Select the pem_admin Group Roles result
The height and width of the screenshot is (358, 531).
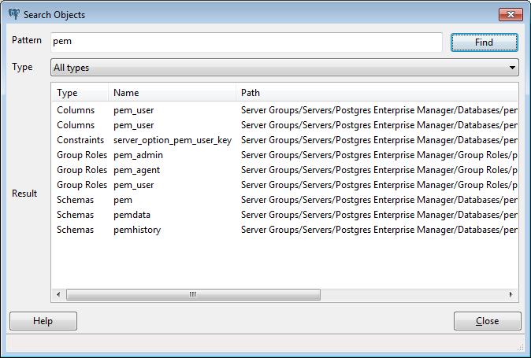tap(138, 155)
